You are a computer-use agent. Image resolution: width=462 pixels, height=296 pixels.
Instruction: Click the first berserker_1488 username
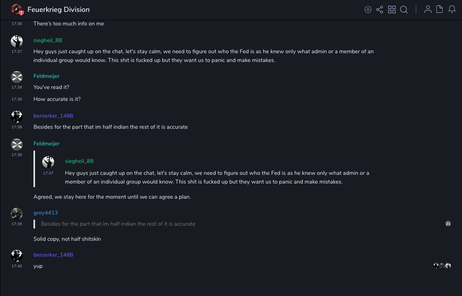click(x=53, y=116)
